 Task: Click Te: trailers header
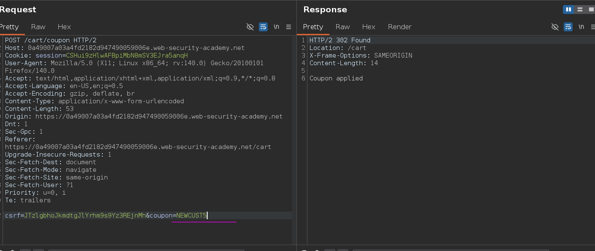point(28,200)
